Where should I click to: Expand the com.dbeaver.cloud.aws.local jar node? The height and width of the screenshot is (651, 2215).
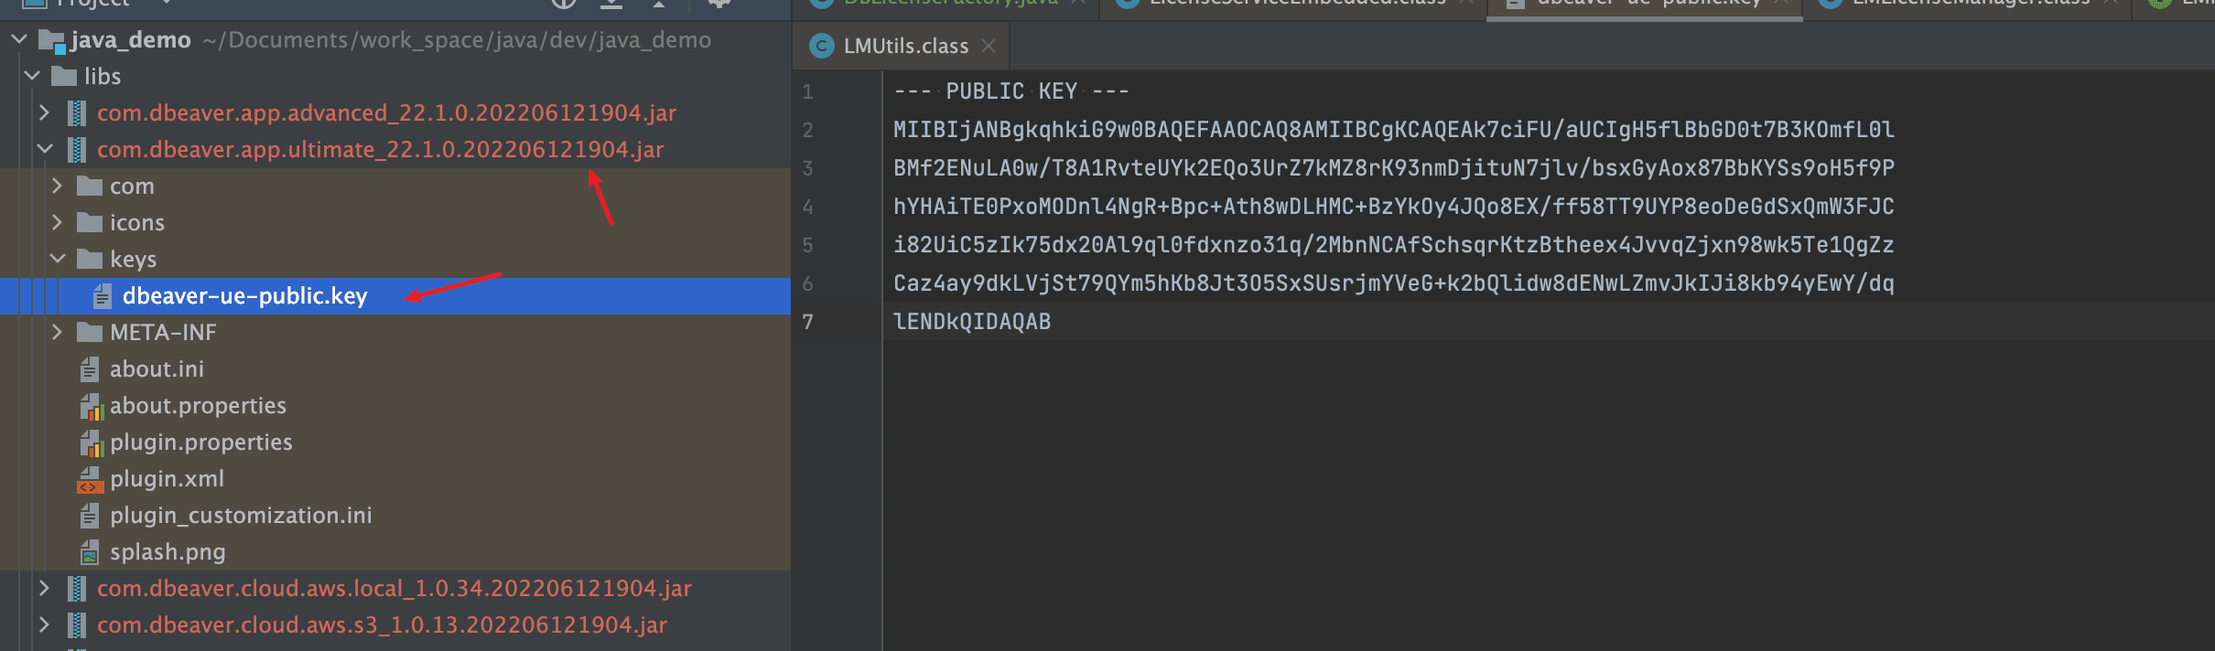pos(44,588)
